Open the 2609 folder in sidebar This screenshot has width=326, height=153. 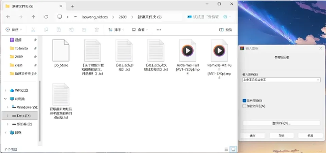click(x=16, y=57)
